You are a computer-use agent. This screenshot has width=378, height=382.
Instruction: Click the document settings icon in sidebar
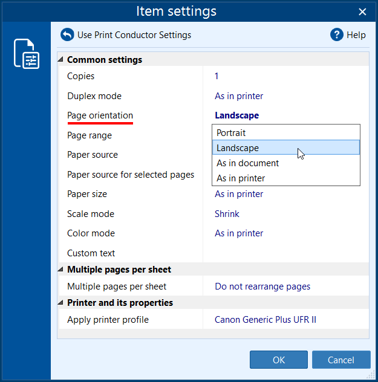(27, 54)
